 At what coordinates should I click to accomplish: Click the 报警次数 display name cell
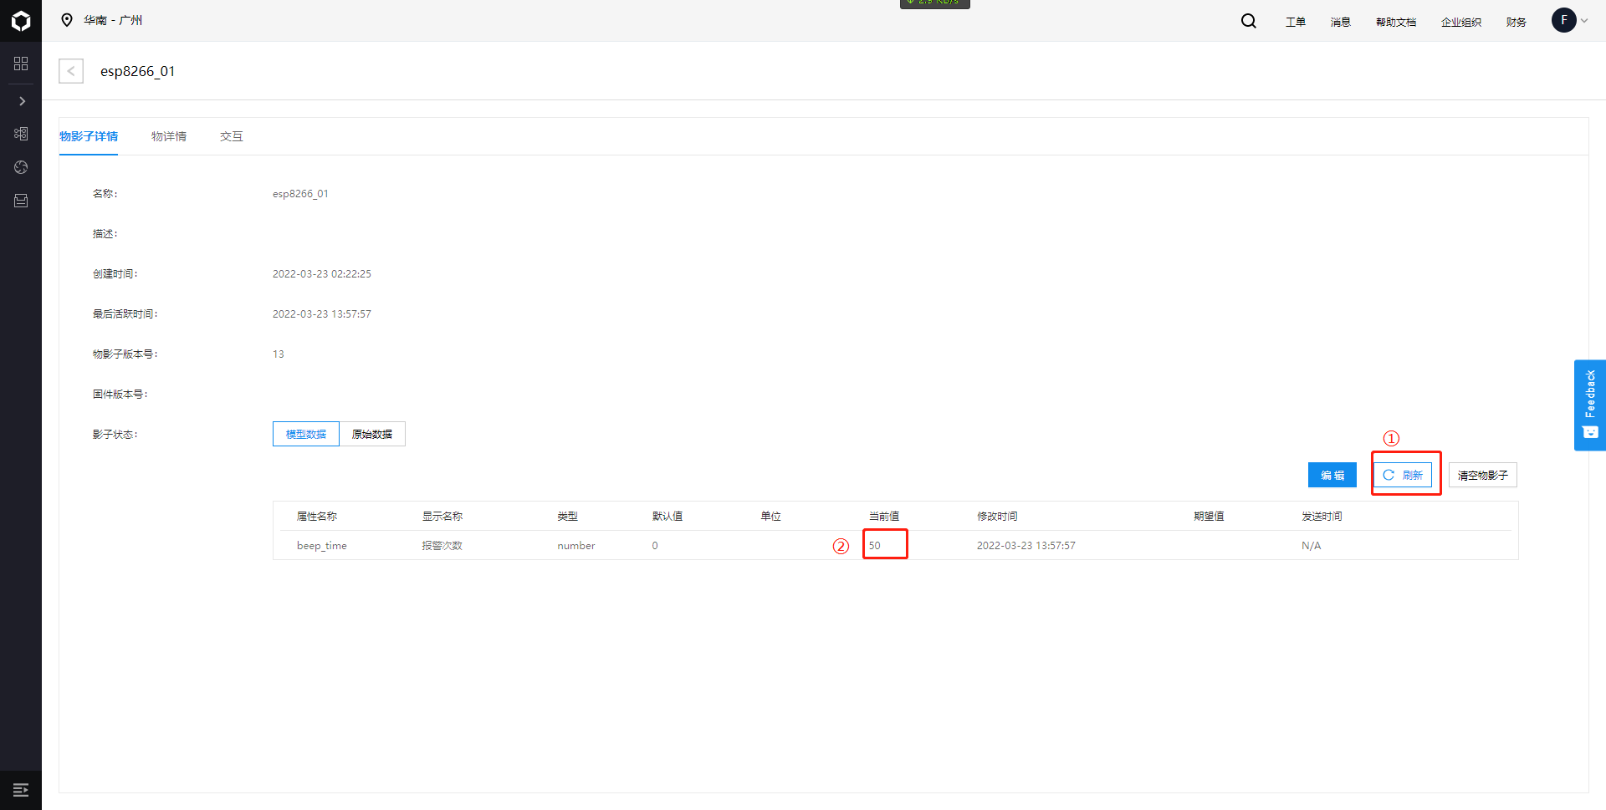[x=442, y=546]
